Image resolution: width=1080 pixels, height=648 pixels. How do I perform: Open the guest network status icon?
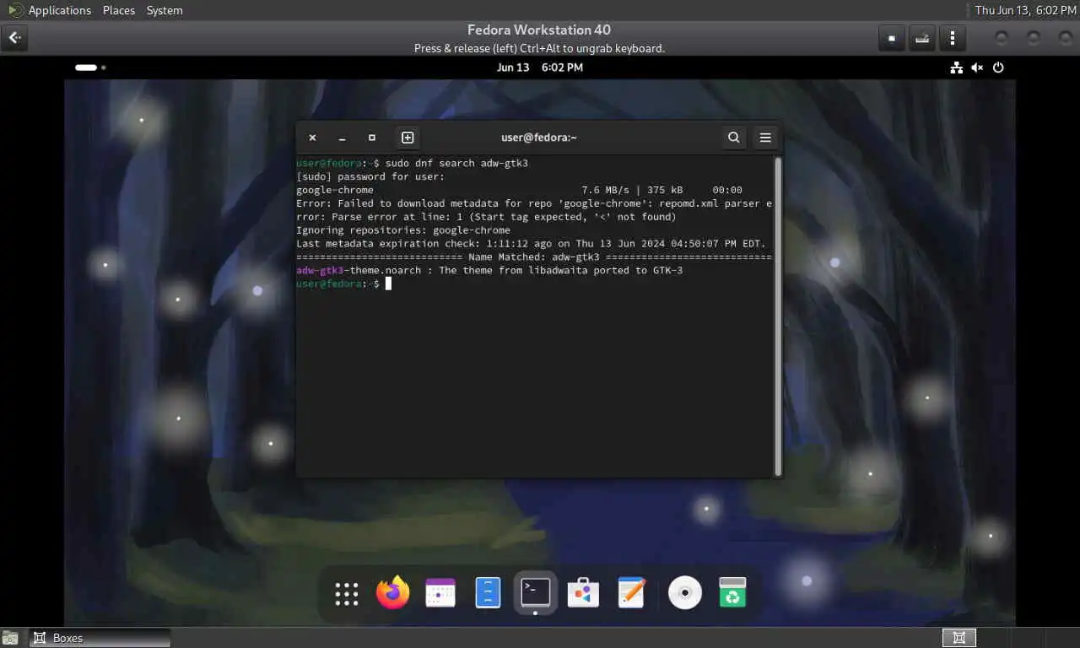pyautogui.click(x=956, y=67)
